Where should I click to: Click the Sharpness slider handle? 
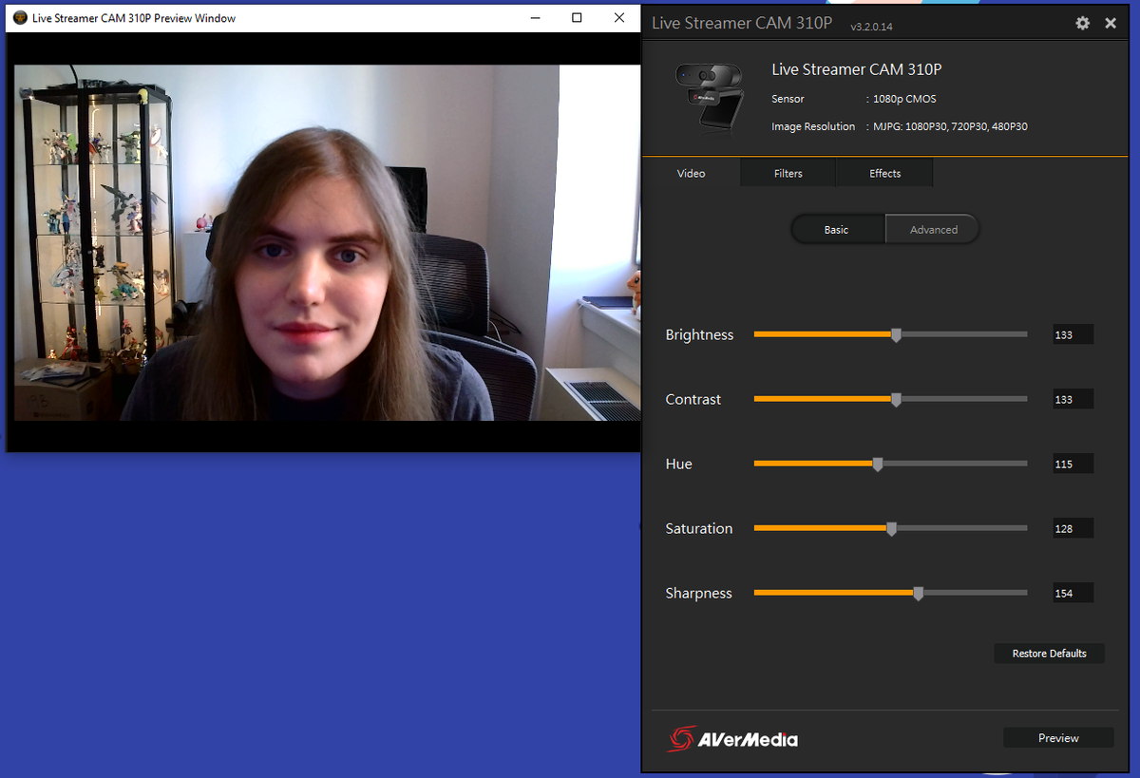(918, 593)
